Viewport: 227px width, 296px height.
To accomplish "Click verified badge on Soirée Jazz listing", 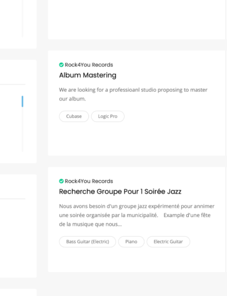I will point(61,181).
